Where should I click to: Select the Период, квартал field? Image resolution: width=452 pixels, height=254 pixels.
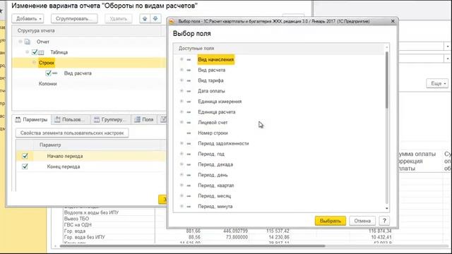tap(216, 186)
